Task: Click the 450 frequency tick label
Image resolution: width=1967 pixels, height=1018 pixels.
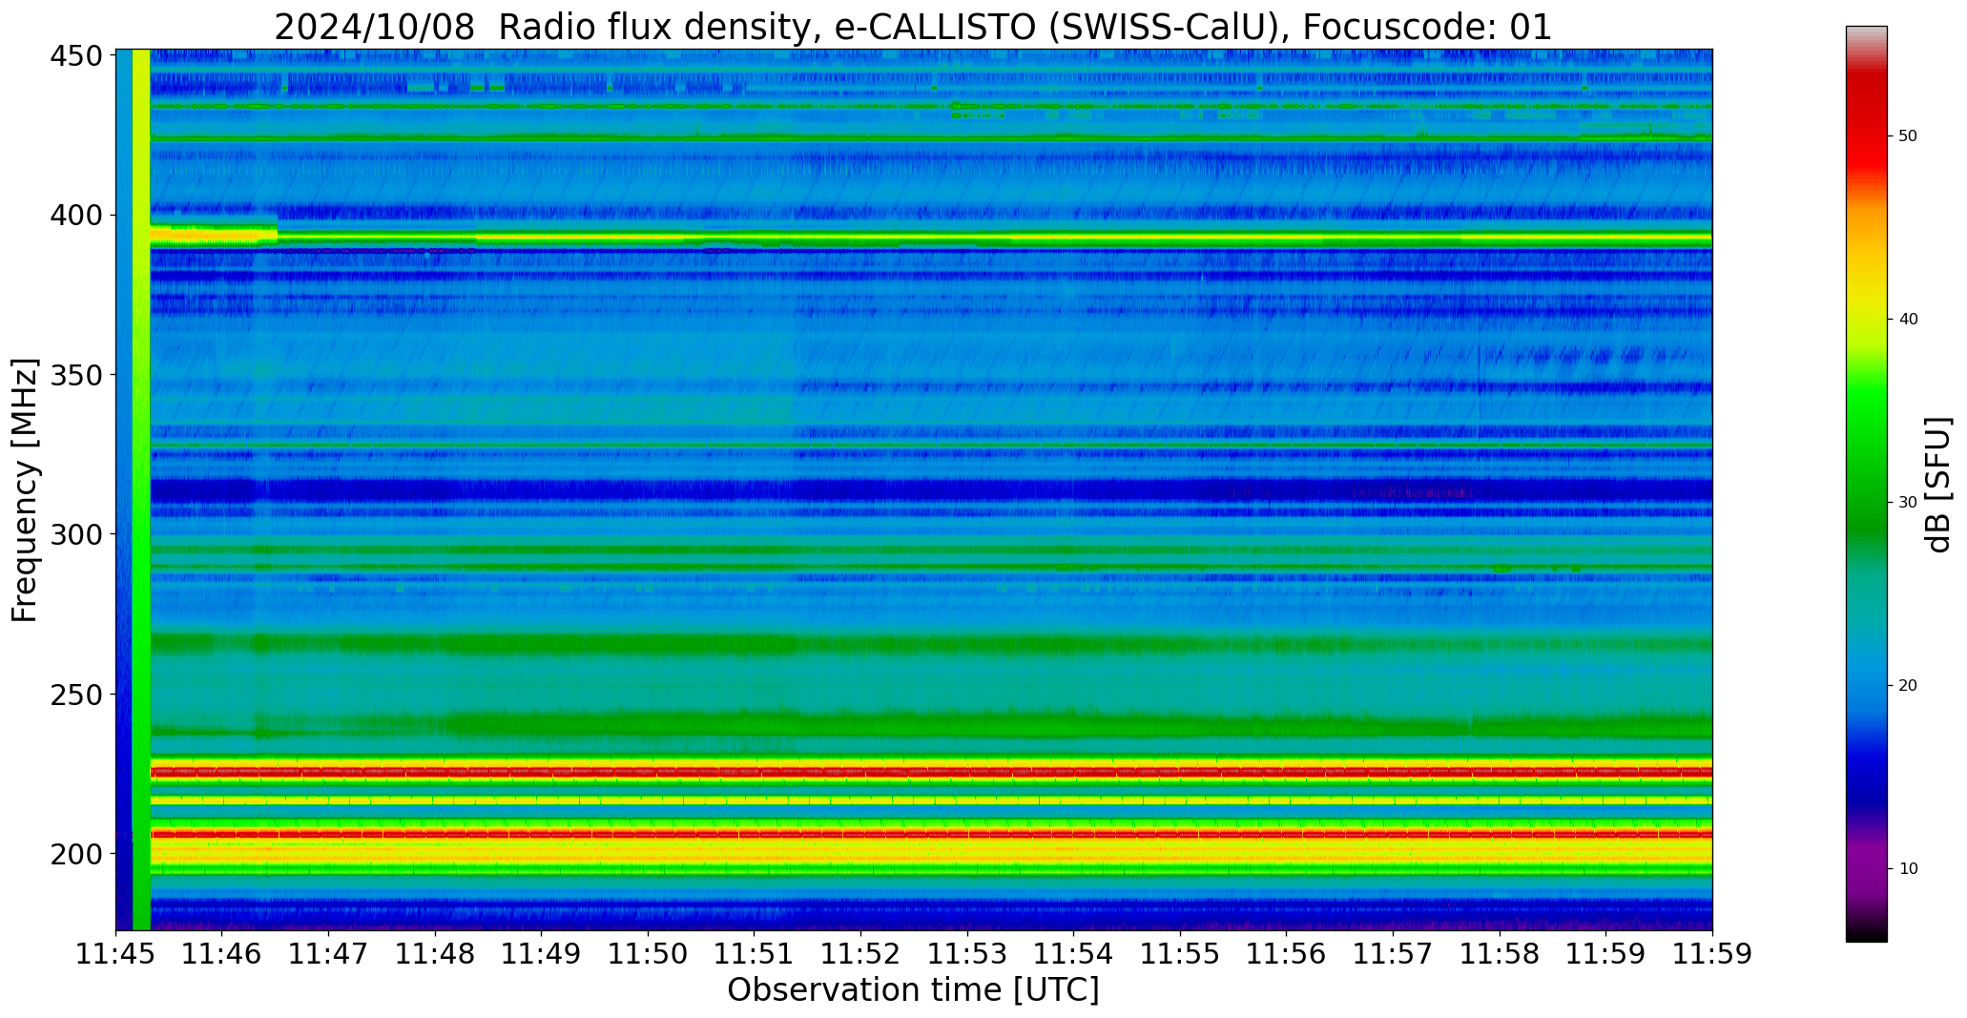Action: pos(75,56)
